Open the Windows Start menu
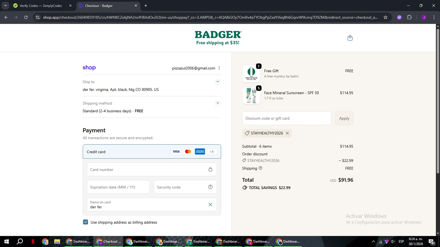The height and width of the screenshot is (247, 440). (x=6, y=241)
